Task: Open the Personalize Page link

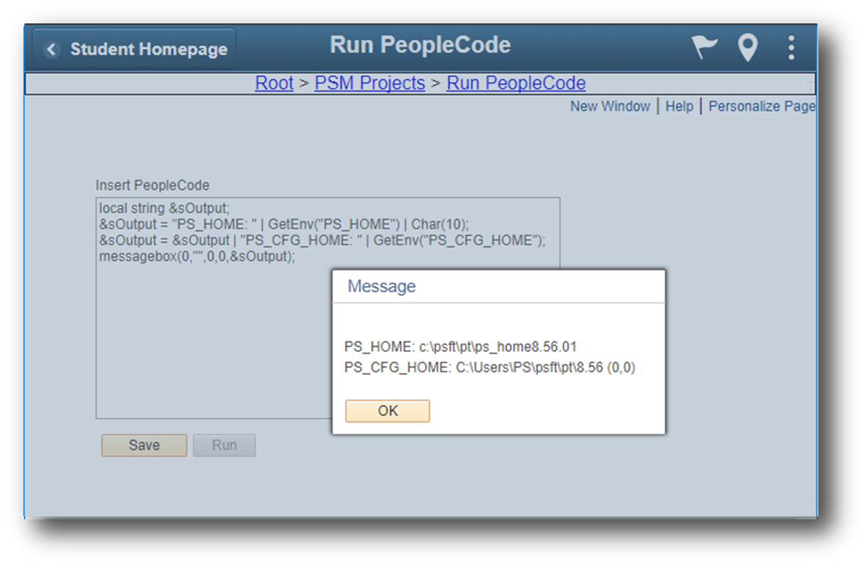Action: (x=760, y=106)
